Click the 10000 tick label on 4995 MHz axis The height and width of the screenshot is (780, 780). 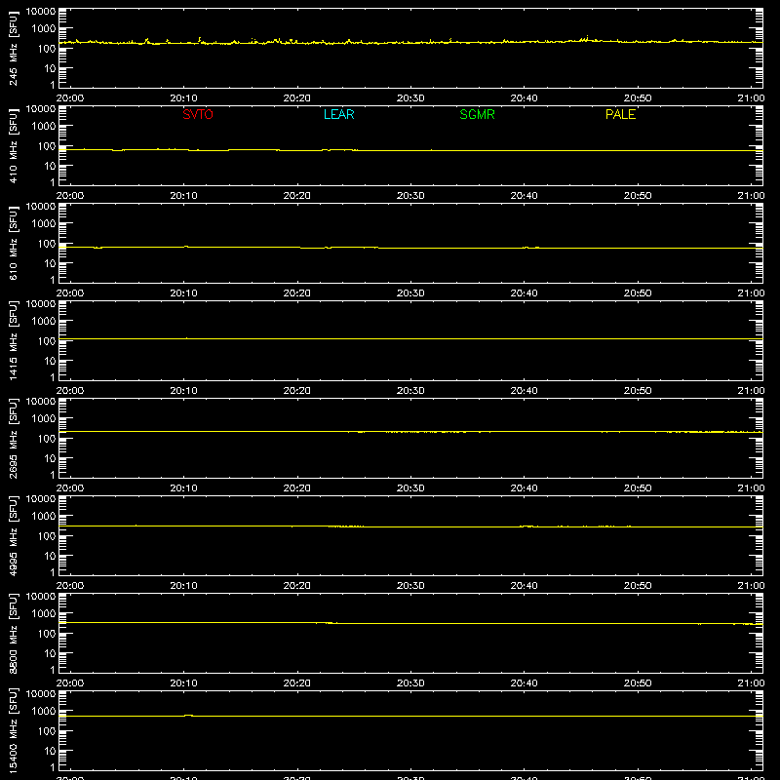(41, 499)
